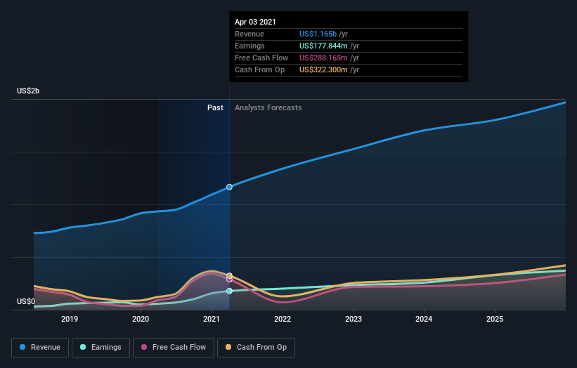The height and width of the screenshot is (368, 577).
Task: Click the Revenue row label in tooltip
Action: click(249, 34)
